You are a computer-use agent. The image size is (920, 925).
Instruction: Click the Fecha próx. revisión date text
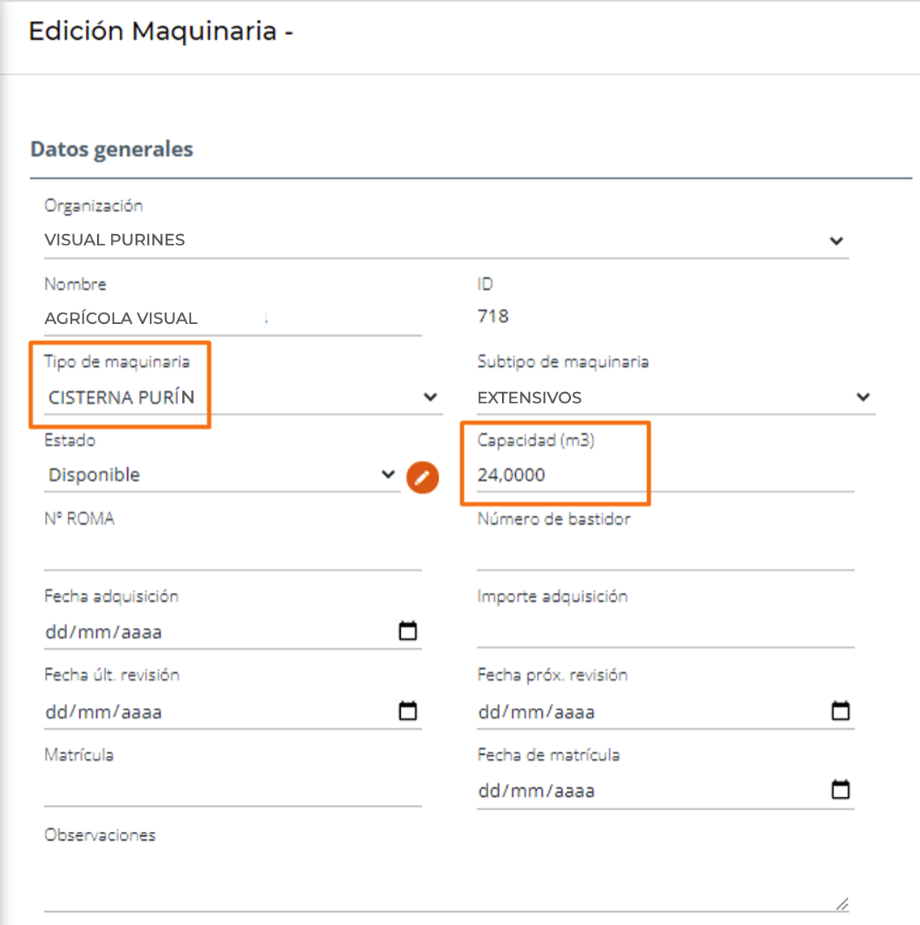click(536, 712)
